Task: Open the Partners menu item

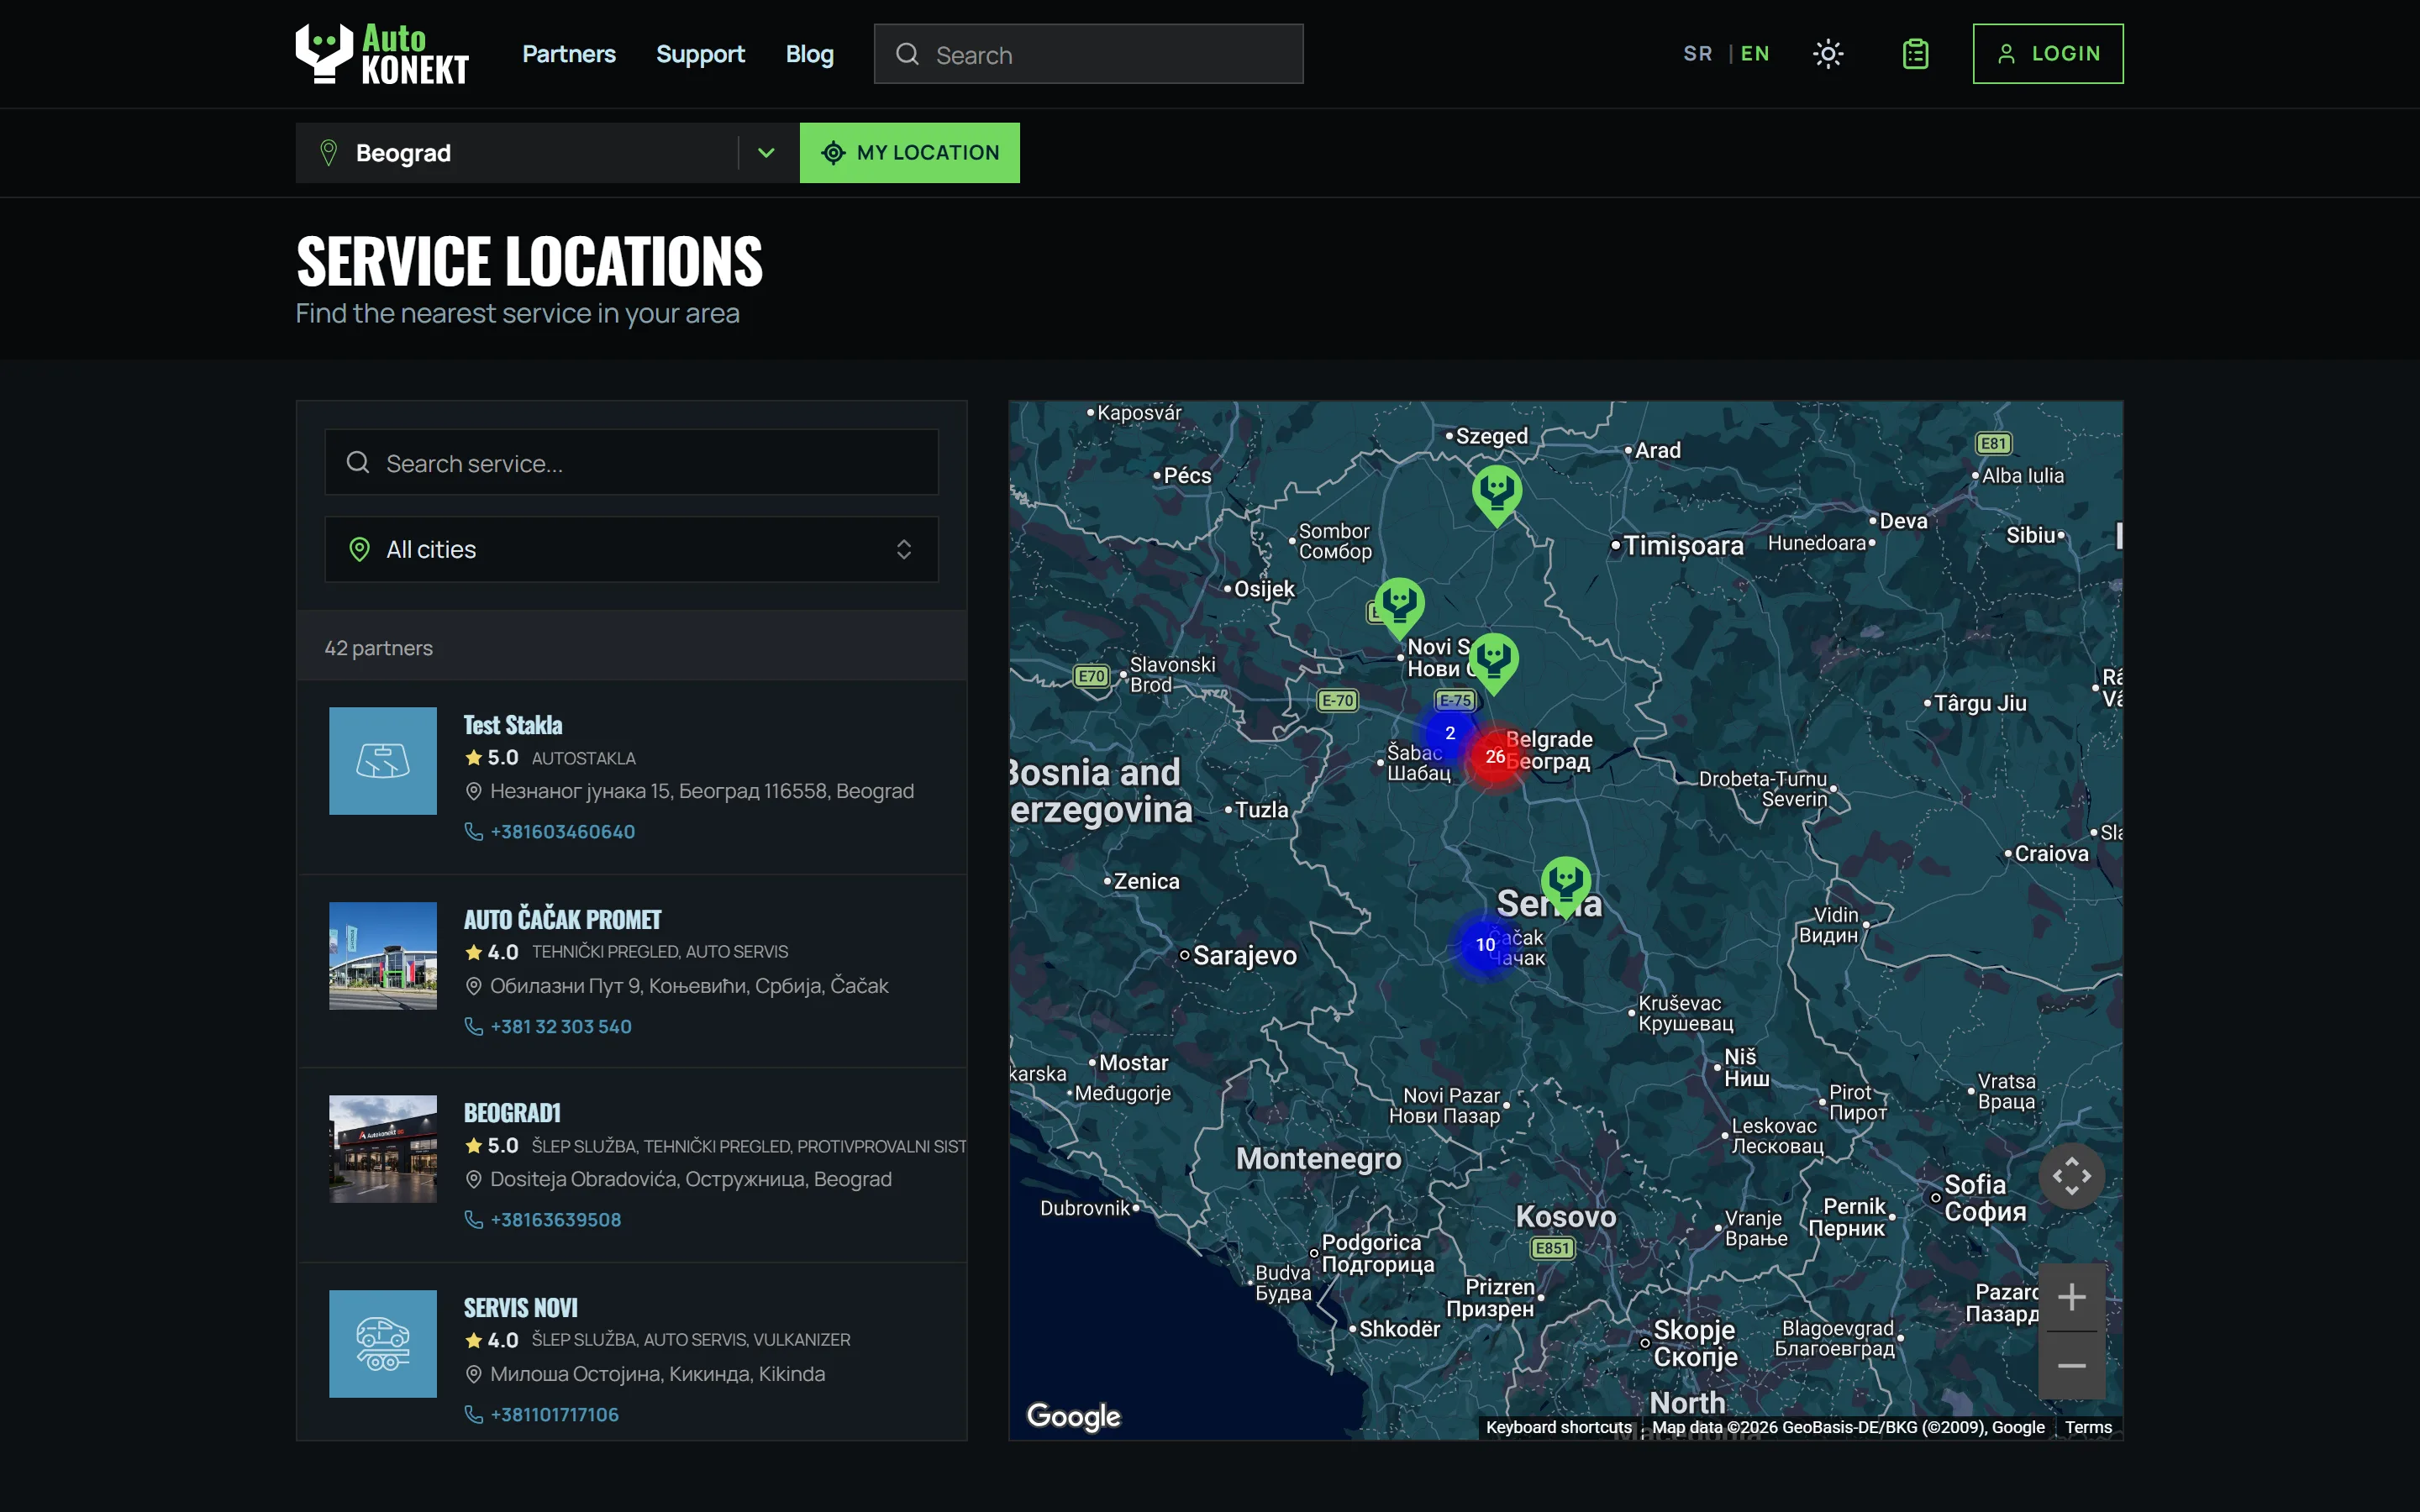Action: 568,54
